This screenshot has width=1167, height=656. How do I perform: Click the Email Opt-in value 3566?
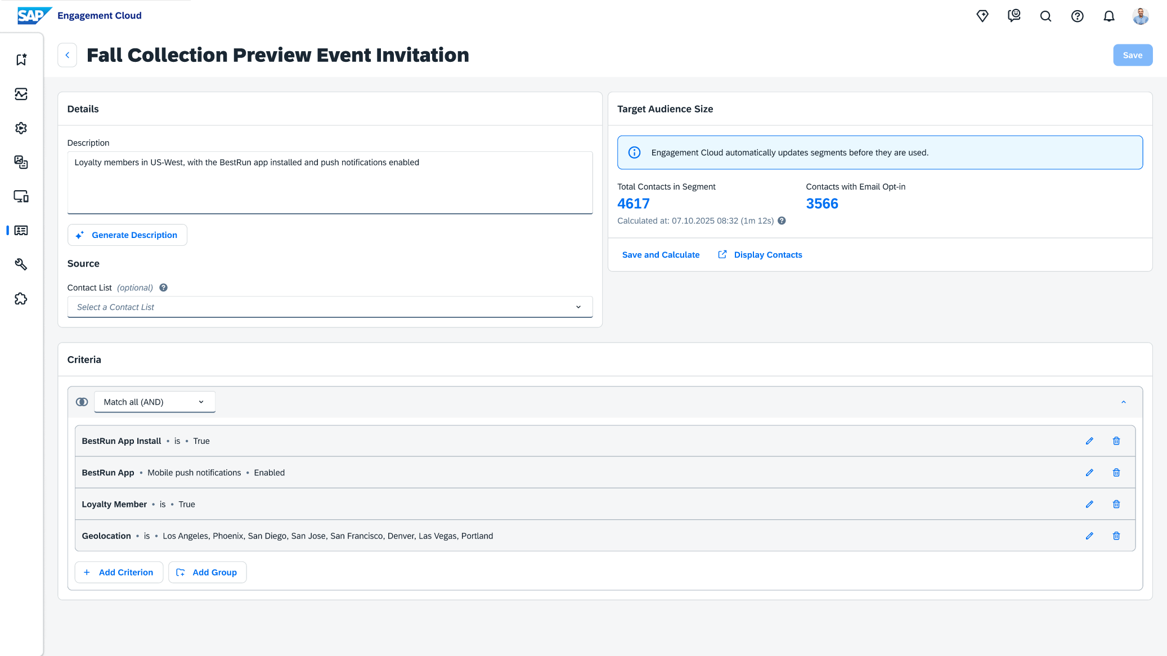pos(822,204)
